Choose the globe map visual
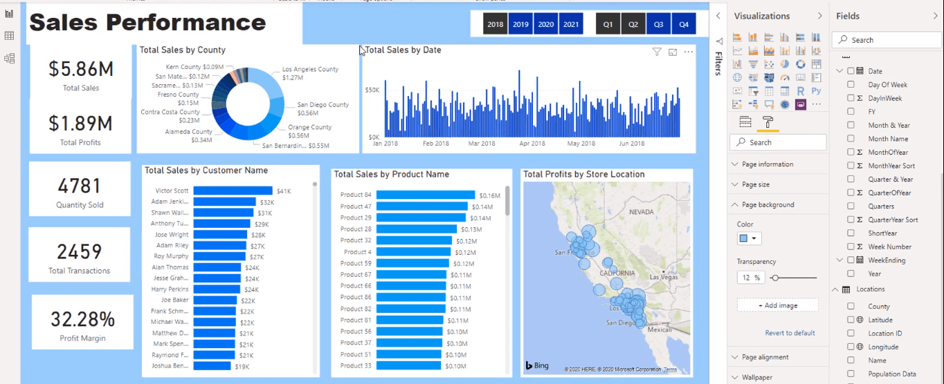Image resolution: width=944 pixels, height=384 pixels. (737, 77)
